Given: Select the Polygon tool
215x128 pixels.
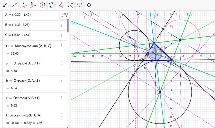Looking at the screenshot, I should [33, 5].
